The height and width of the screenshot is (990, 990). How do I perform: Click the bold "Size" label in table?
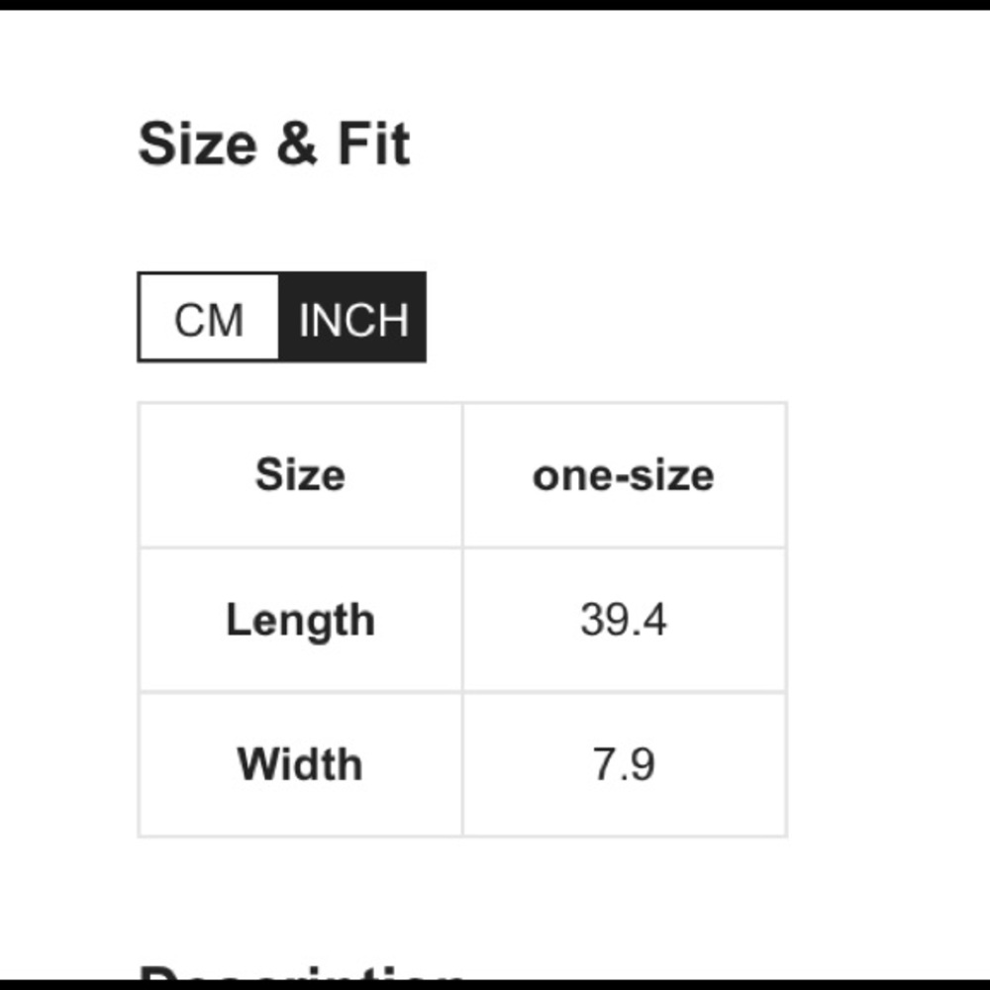point(300,474)
